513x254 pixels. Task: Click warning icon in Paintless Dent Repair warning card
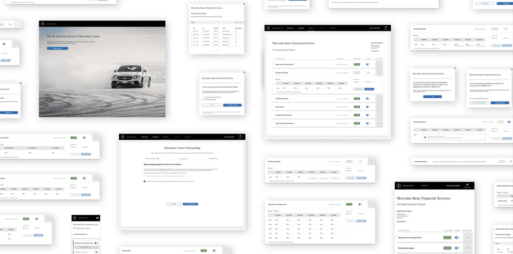click(x=425, y=137)
